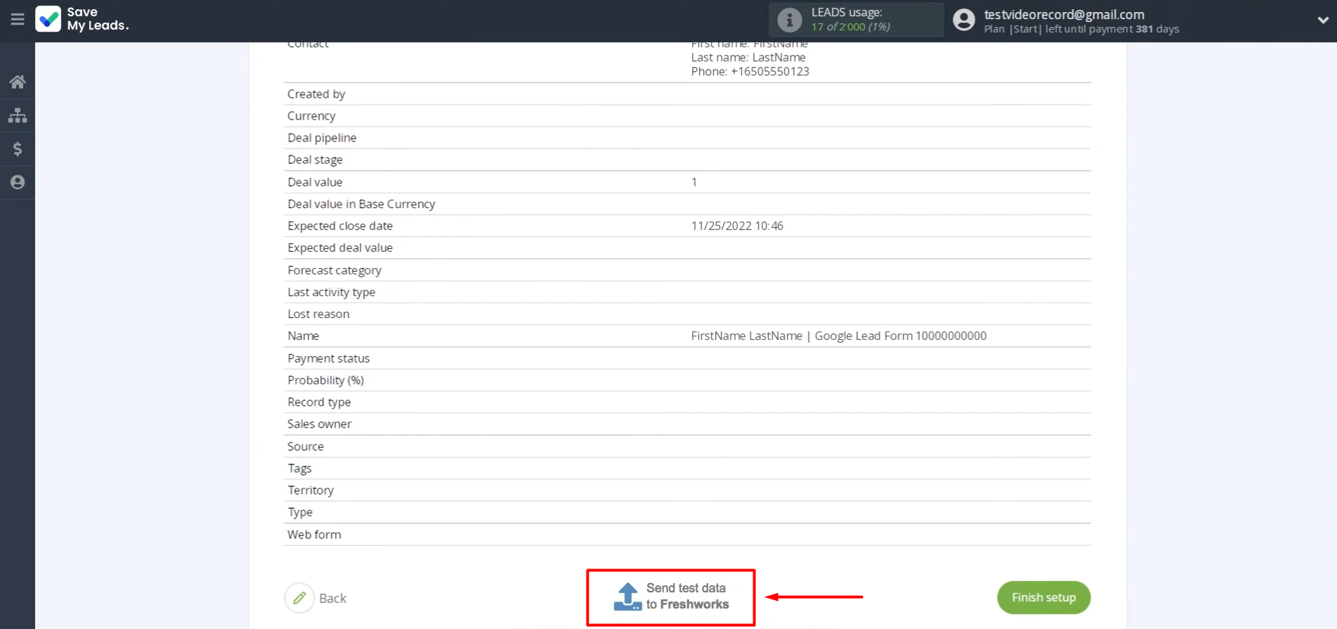The width and height of the screenshot is (1337, 629).
Task: Click the Save My Leads brand name
Action: point(98,19)
